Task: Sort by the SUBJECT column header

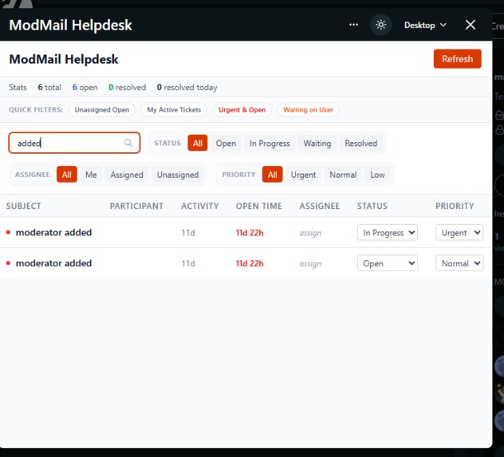Action: point(23,206)
